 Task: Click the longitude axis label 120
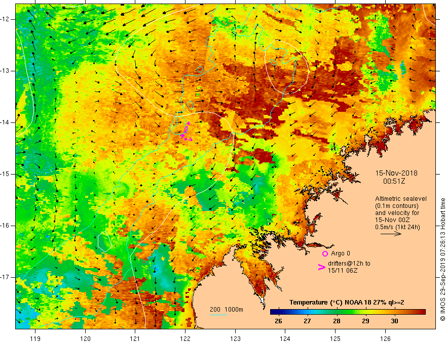click(85, 338)
